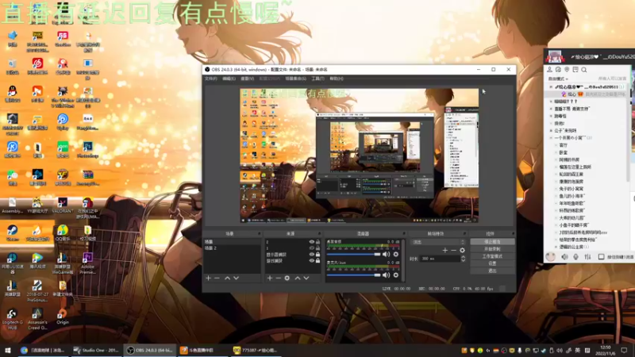Screen dimensions: 635x357
Task: Select VALORANT desktop icon
Action: 63,205
